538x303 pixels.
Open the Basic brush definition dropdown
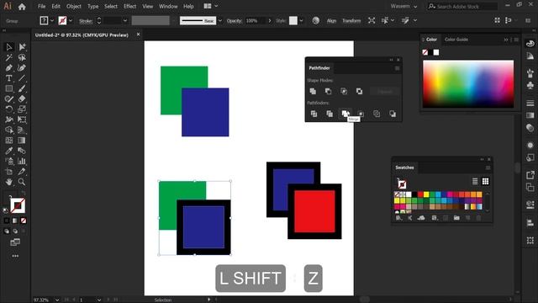click(220, 20)
